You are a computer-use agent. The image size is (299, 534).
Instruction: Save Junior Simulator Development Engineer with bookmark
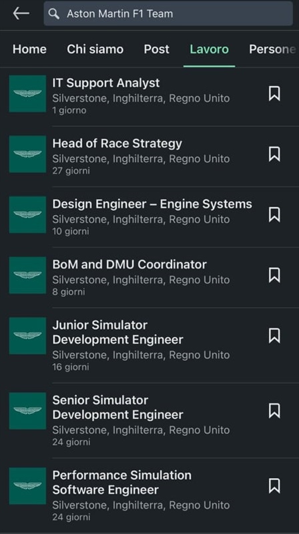tap(274, 336)
